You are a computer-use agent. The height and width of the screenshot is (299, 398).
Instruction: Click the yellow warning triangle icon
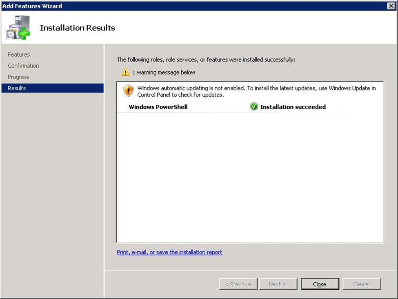pos(125,73)
